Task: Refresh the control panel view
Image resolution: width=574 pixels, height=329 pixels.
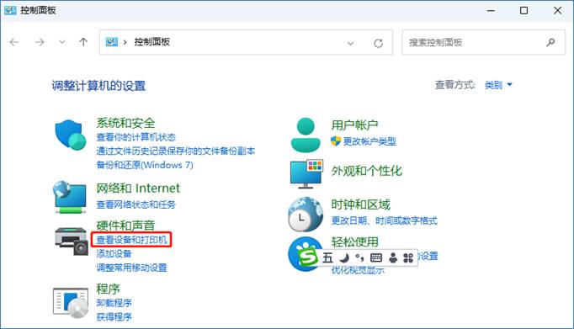Action: point(378,43)
